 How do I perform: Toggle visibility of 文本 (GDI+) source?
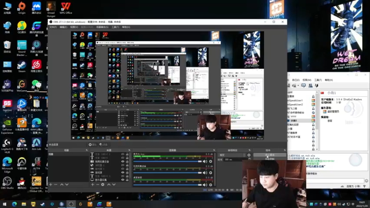click(x=123, y=158)
